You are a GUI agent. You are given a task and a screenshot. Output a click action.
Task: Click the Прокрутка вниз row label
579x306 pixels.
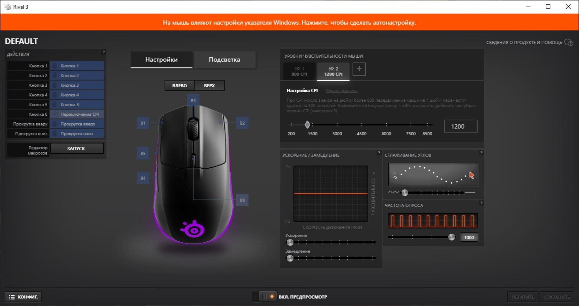click(x=31, y=134)
